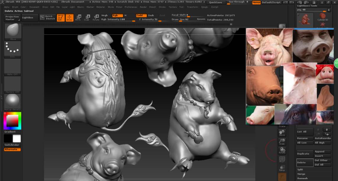Toggle Transp transparency mode

coord(282,168)
